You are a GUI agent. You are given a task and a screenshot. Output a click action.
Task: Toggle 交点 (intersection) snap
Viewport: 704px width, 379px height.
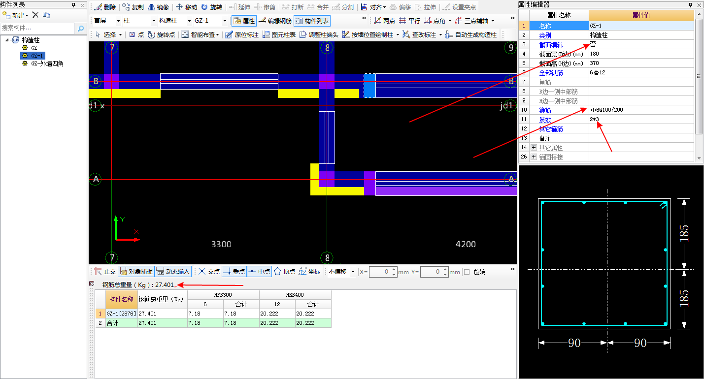click(x=209, y=272)
